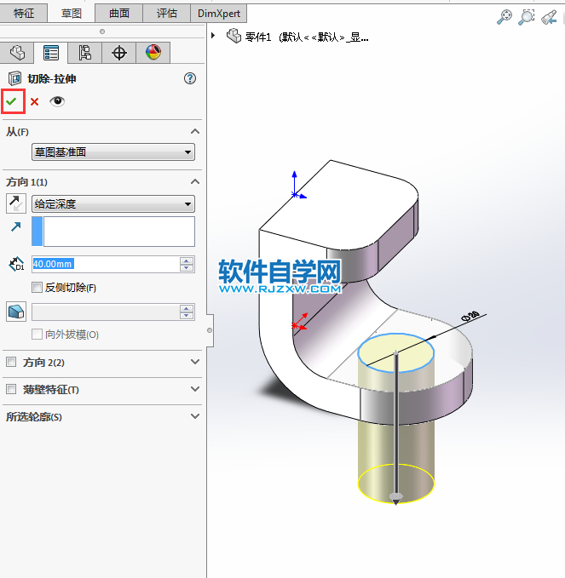Switch to the DimXpert tab
This screenshot has height=578, width=565.
point(219,14)
